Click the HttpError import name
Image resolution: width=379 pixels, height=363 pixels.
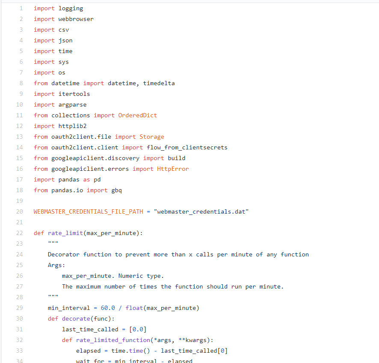tap(173, 169)
